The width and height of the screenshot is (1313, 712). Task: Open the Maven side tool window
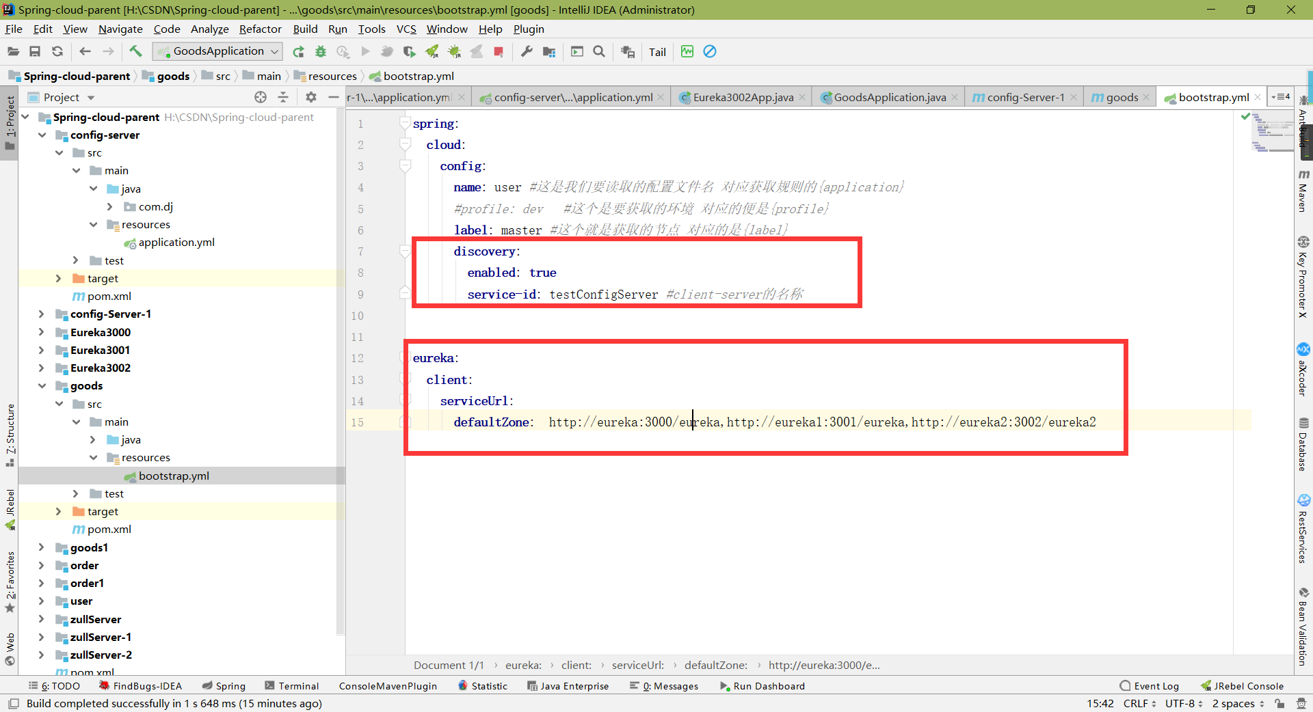1303,191
